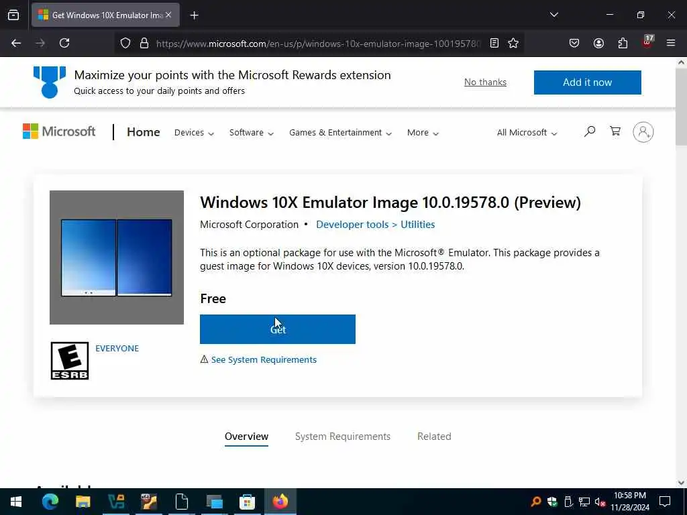Click the Microsoft Rewards medal icon
Screen dimensions: 687x515
[x=50, y=82]
